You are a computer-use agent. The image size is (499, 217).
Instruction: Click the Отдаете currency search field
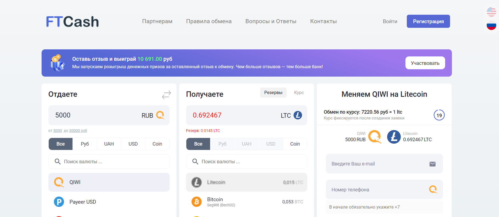109,162
